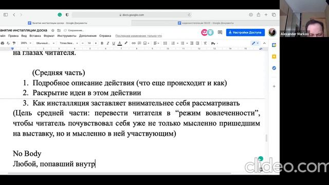Click the pink collaborator avatar
Screen dimensions: 329x185
click(x=204, y=32)
